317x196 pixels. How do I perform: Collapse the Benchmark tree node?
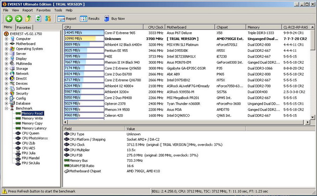[x=7, y=108]
